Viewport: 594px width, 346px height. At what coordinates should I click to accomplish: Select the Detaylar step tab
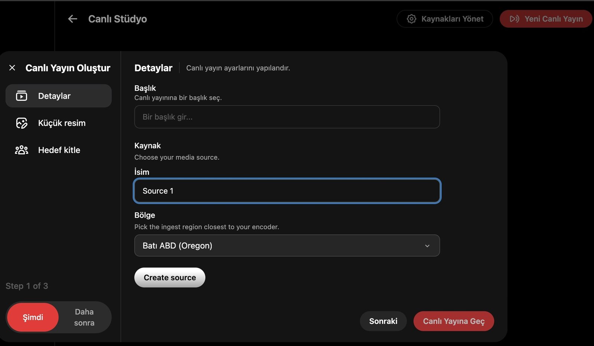tap(59, 96)
